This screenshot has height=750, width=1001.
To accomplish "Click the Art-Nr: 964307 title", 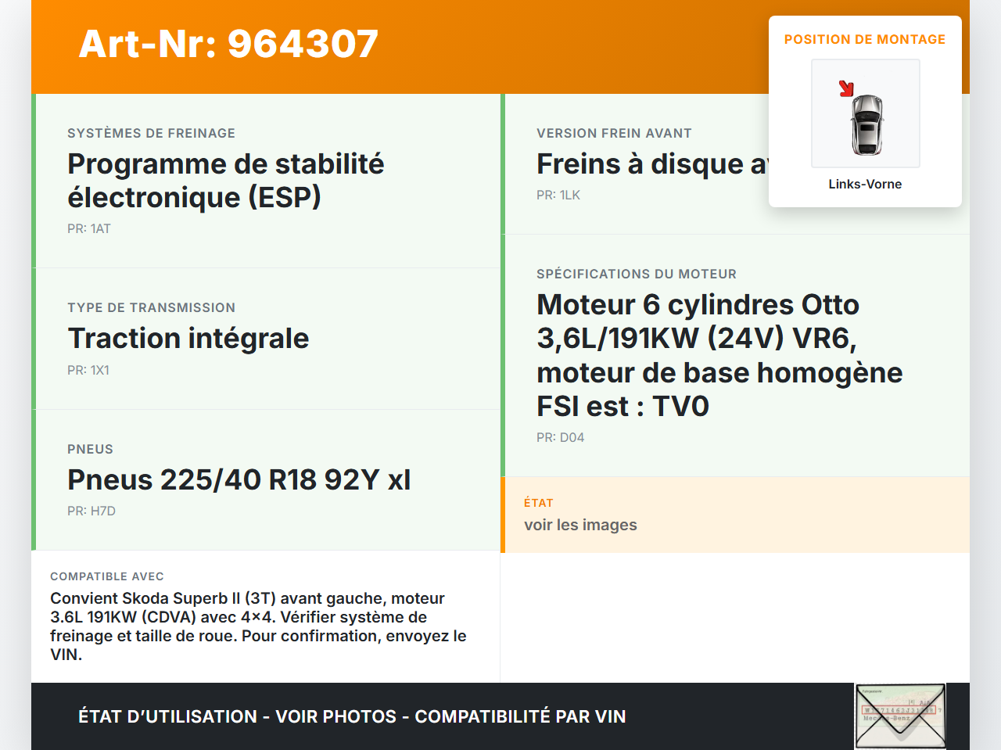I will 228,44.
